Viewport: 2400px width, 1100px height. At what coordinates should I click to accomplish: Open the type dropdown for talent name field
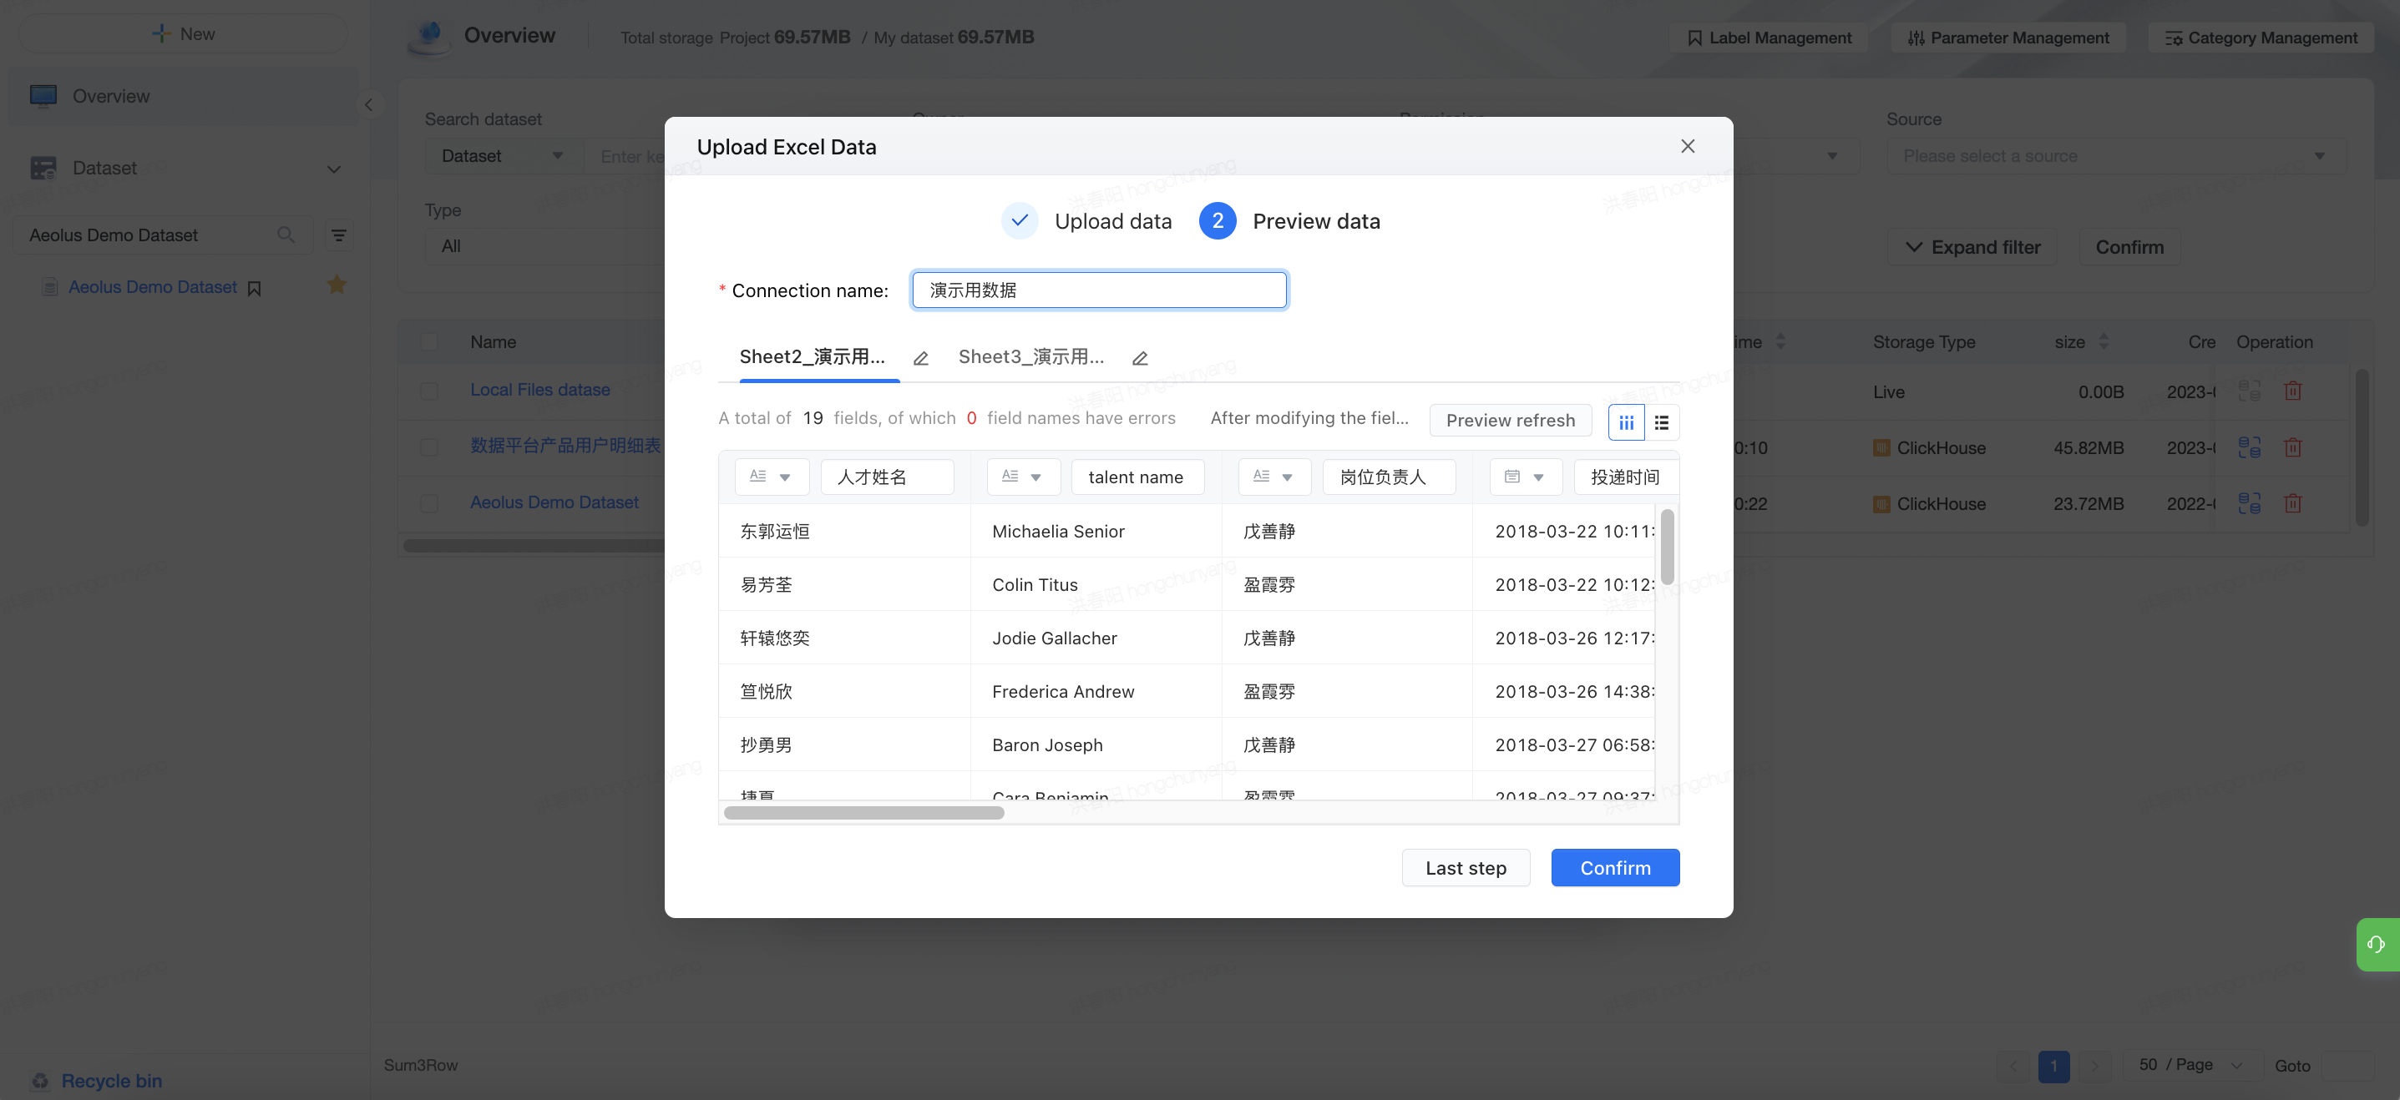[1023, 477]
